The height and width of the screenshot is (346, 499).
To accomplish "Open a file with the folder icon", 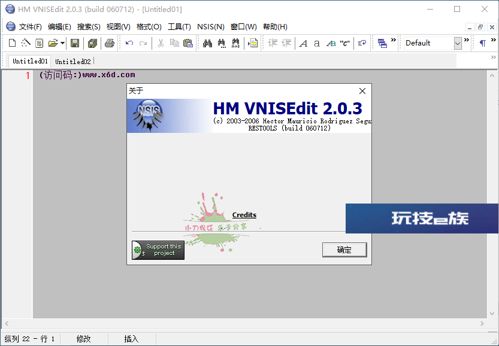I will click(x=53, y=43).
